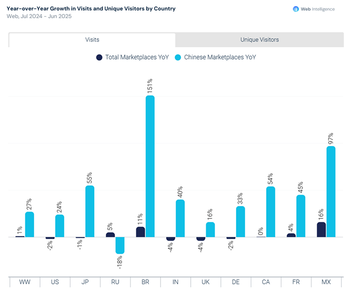Click the DE 33% light blue bar
This screenshot has width=353, height=299.
coord(240,221)
